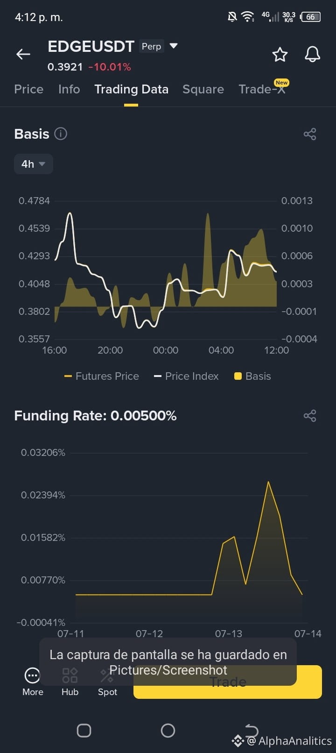This screenshot has width=336, height=753.
Task: Switch to the Square tab
Action: pos(203,89)
